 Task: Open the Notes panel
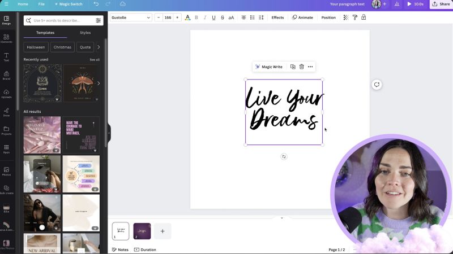pyautogui.click(x=120, y=249)
